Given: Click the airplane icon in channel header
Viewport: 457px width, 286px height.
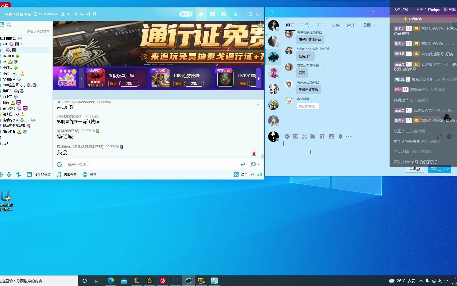Looking at the screenshot, I should 82,14.
